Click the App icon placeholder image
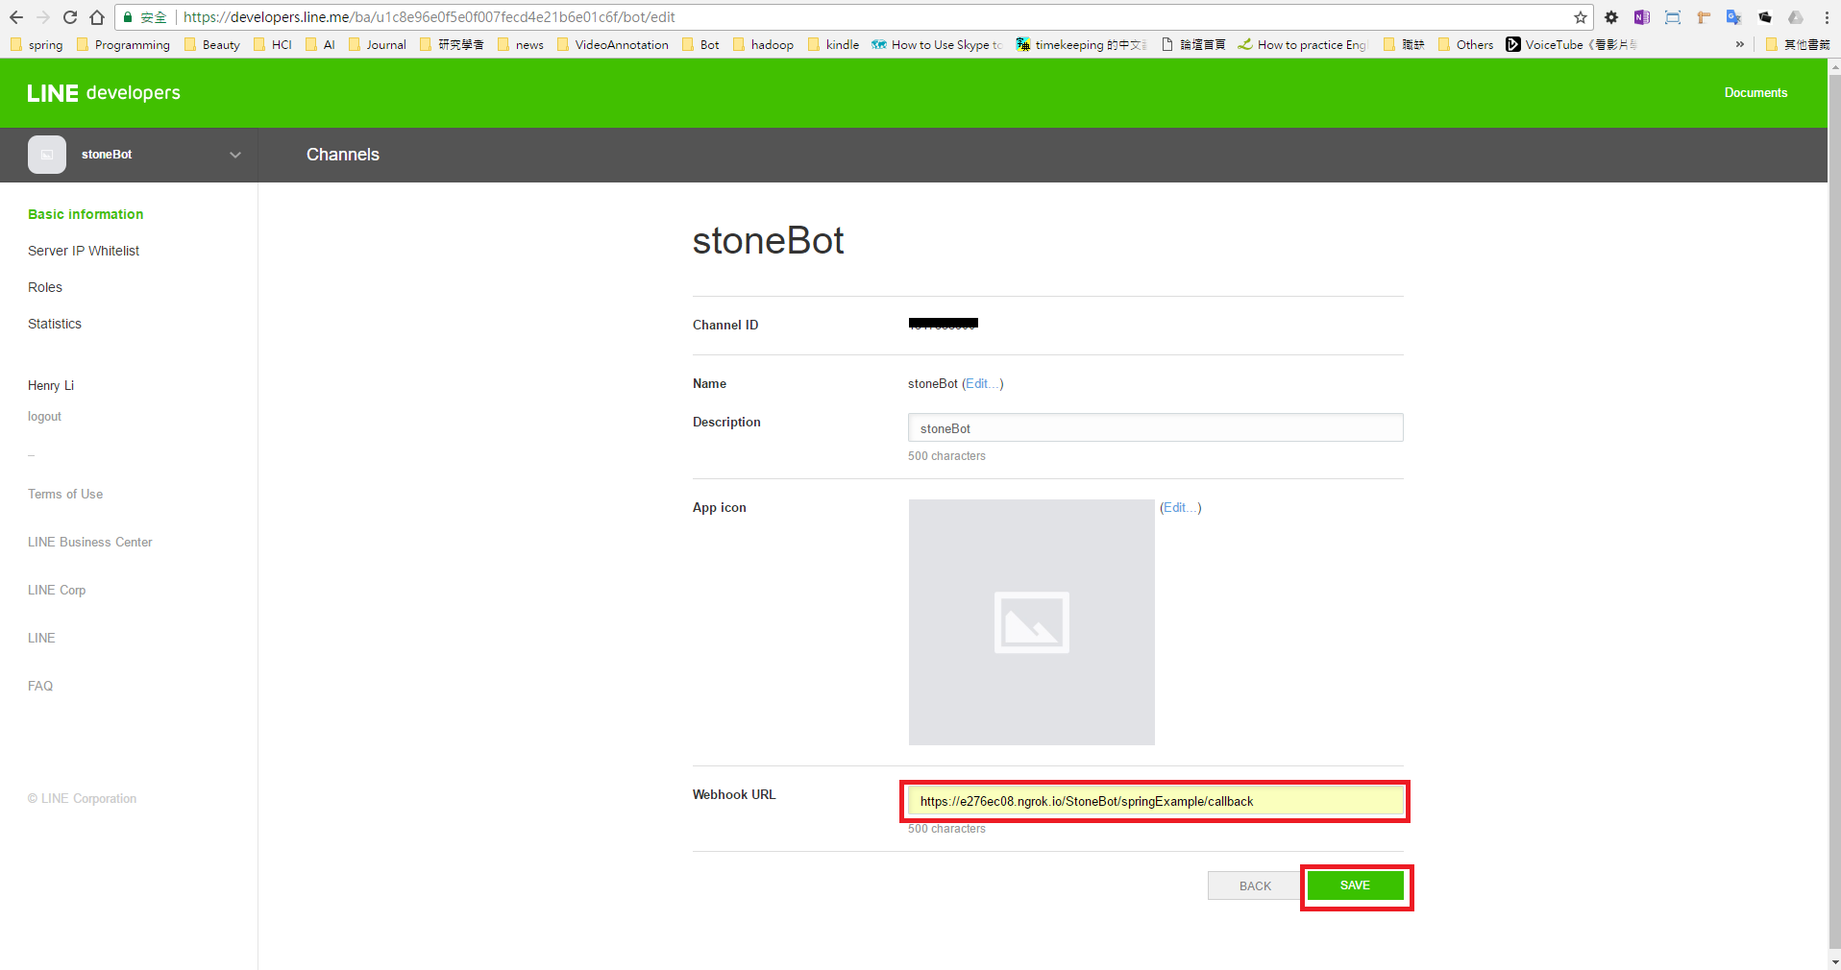The height and width of the screenshot is (970, 1841). [1032, 622]
